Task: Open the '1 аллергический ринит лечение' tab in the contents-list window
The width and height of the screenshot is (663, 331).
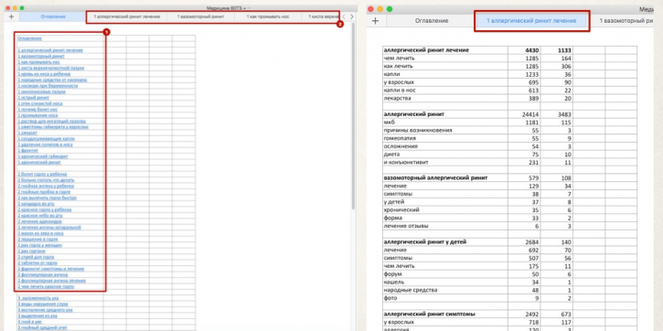Action: [x=127, y=16]
